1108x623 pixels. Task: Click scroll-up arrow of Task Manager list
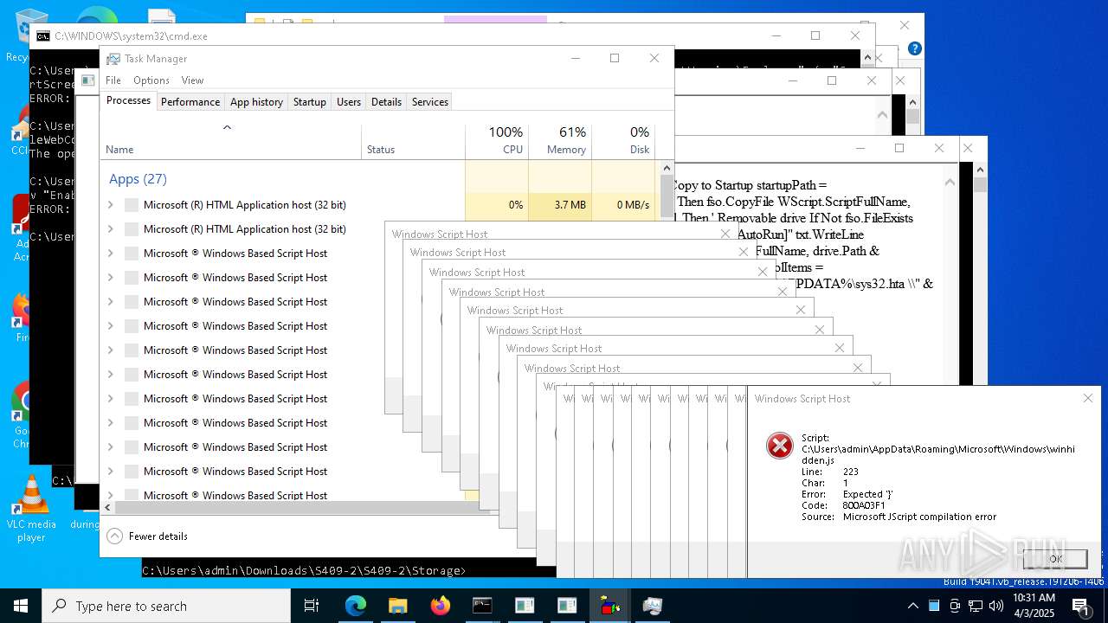pos(667,167)
